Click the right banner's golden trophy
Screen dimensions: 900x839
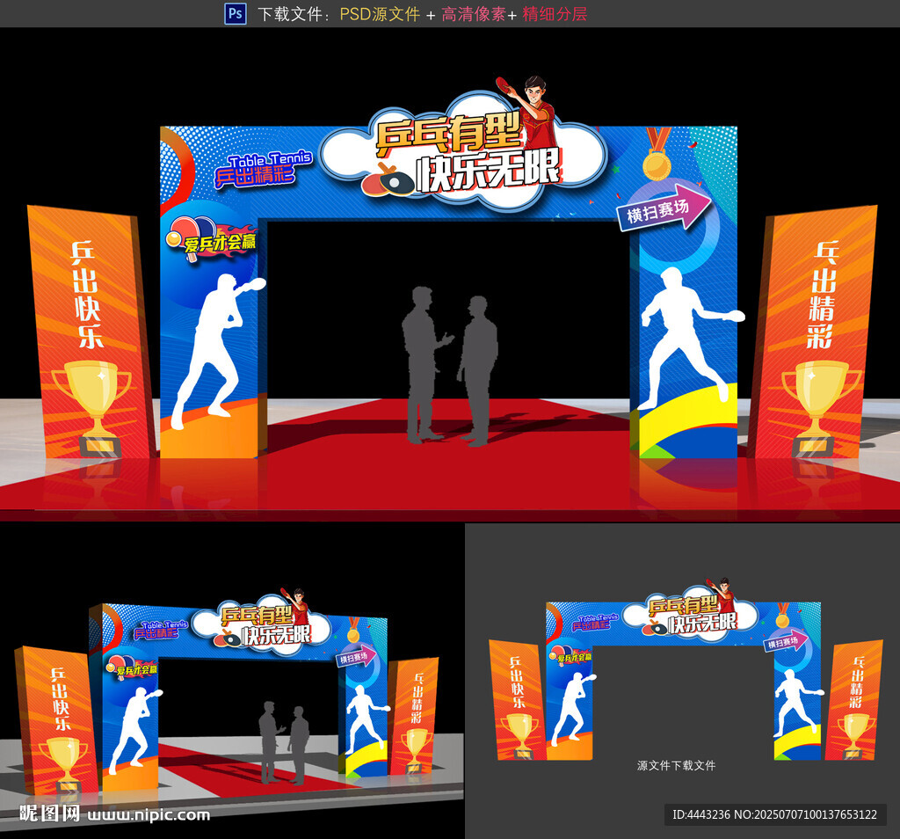point(818,405)
